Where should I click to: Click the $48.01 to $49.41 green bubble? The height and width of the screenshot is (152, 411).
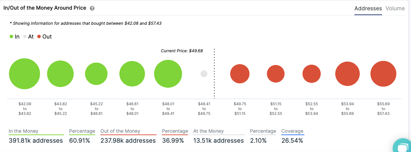pyautogui.click(x=168, y=74)
